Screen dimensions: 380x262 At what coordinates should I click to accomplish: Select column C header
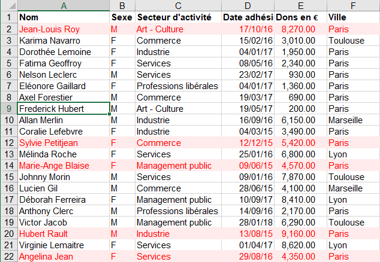[x=177, y=5]
